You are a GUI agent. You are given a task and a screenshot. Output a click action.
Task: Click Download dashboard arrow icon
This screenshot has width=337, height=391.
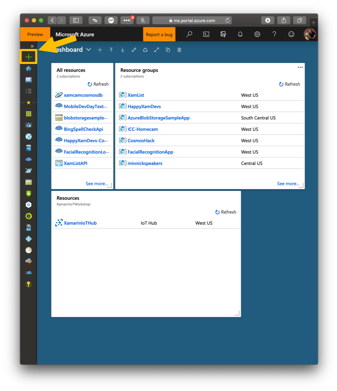(x=122, y=50)
